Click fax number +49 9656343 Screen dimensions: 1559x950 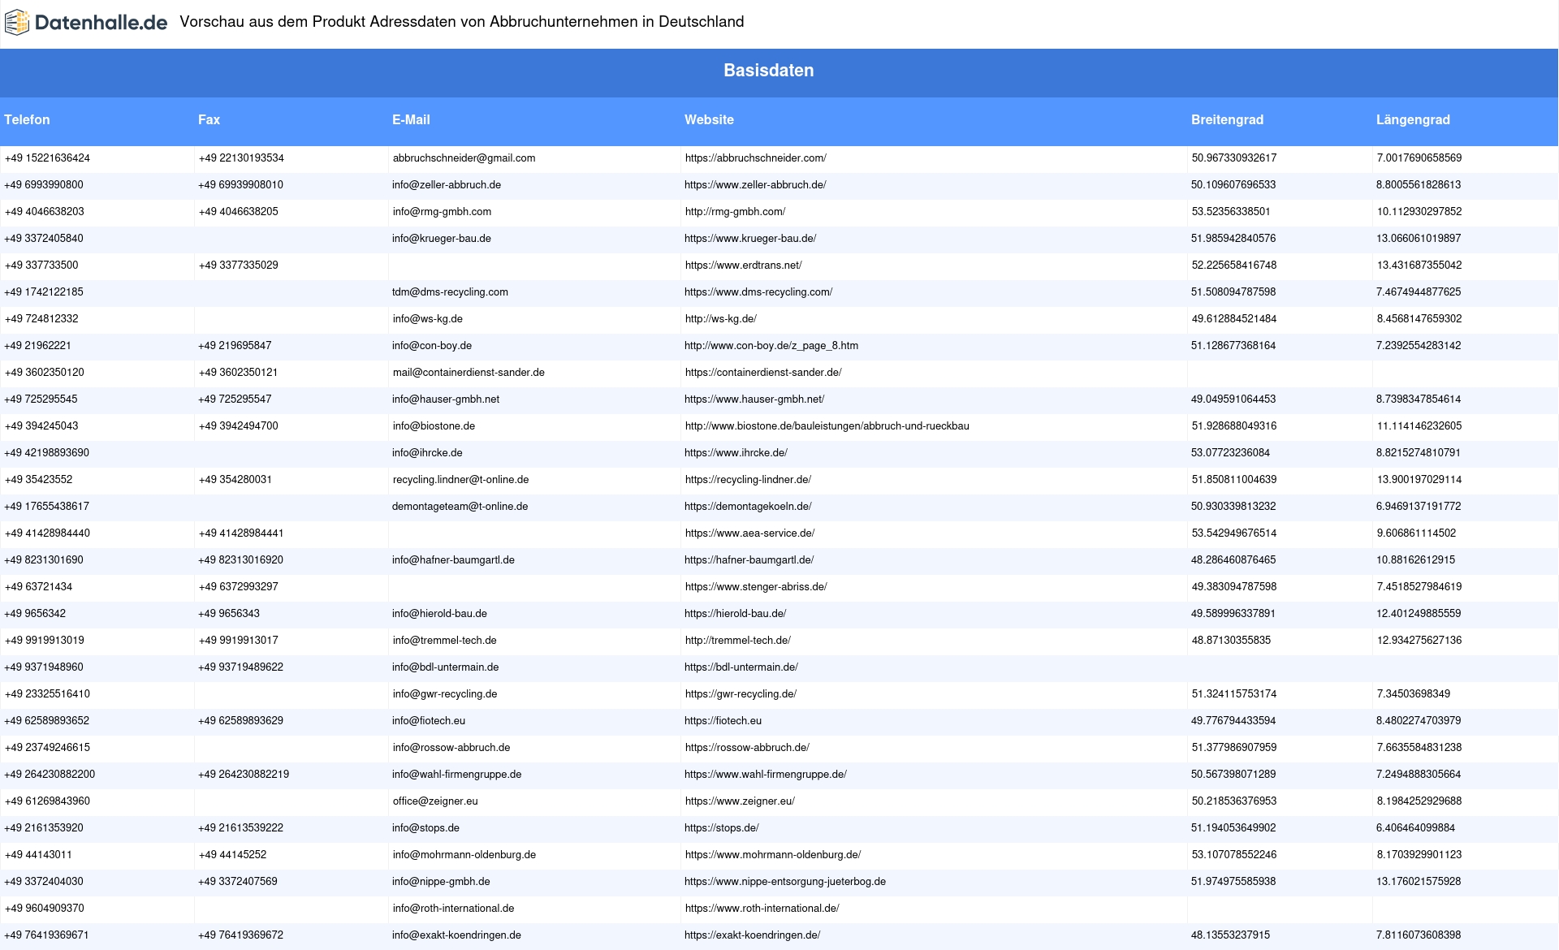pos(229,614)
